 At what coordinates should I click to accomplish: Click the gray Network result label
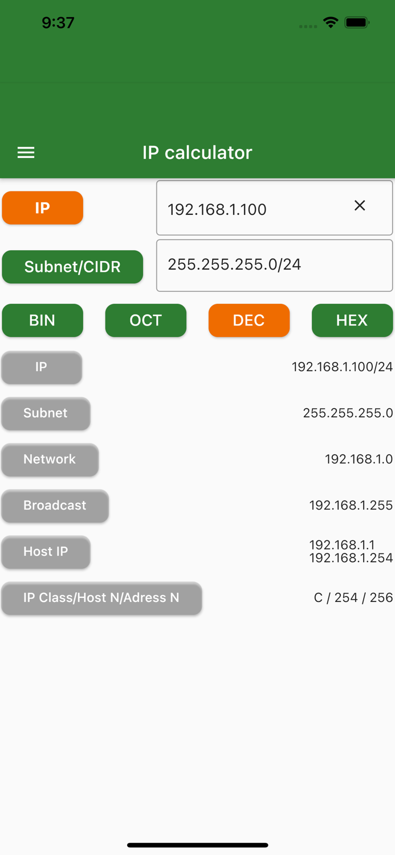coord(50,459)
